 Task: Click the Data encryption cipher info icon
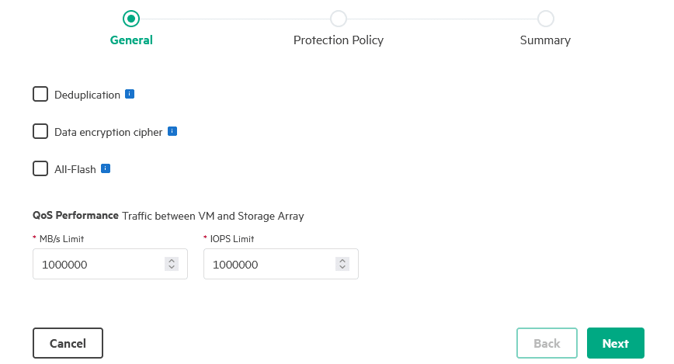(172, 131)
